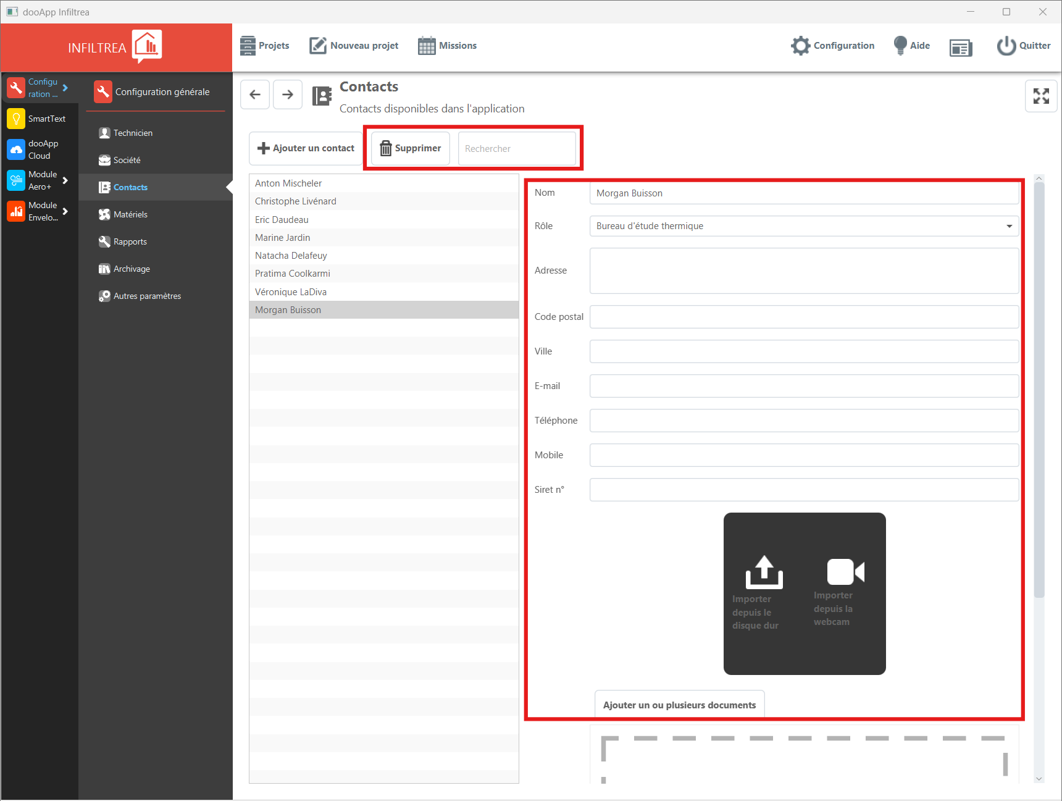Viewport: 1062px width, 801px height.
Task: Click the Archivage books icon
Action: 104,269
